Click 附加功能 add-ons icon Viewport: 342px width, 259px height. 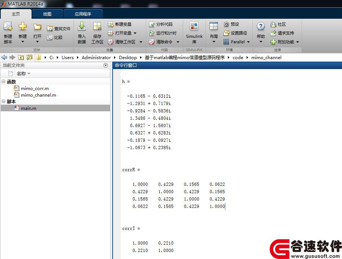click(x=273, y=42)
